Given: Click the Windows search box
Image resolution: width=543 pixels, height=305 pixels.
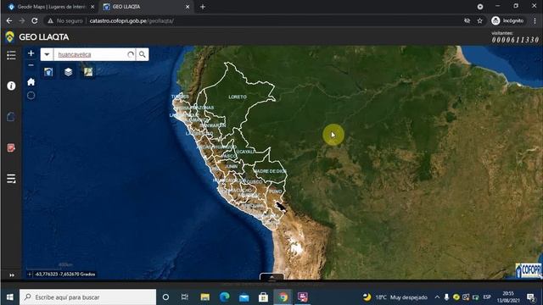Looking at the screenshot, I should coord(88,297).
